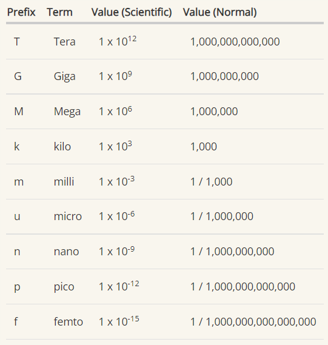This screenshot has width=328, height=345.
Task: Click the micro term cell
Action: (x=68, y=216)
